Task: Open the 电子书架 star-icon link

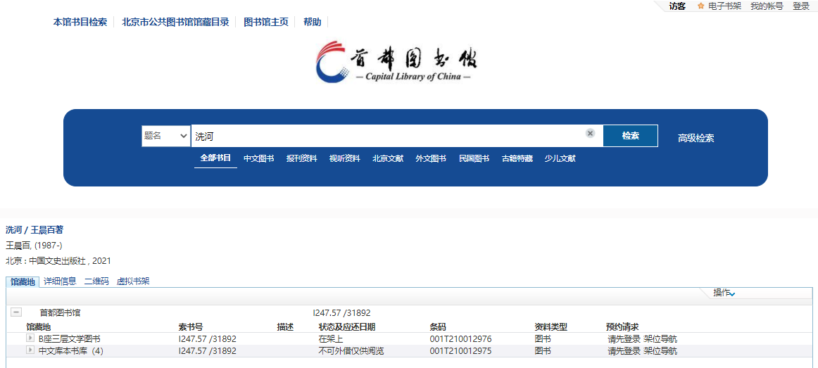Action: [719, 6]
